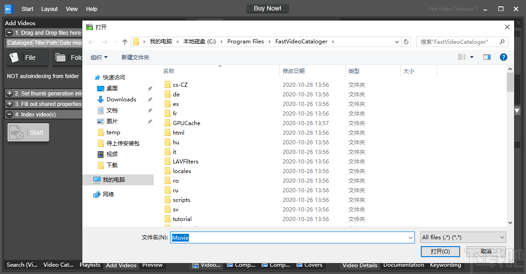The image size is (526, 274).
Task: Click the 打开(O) button to open
Action: tap(440, 252)
